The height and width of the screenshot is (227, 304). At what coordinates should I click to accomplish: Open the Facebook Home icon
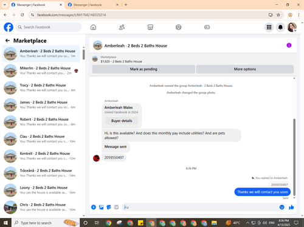click(93, 27)
